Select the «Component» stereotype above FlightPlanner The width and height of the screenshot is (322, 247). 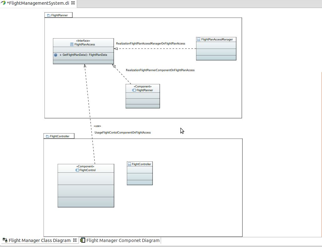[x=143, y=87]
